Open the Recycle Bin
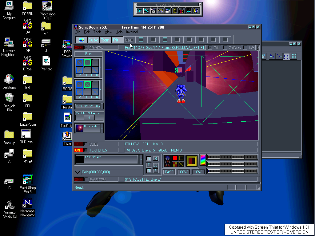Viewport: 315px width, 236px height. (x=9, y=102)
